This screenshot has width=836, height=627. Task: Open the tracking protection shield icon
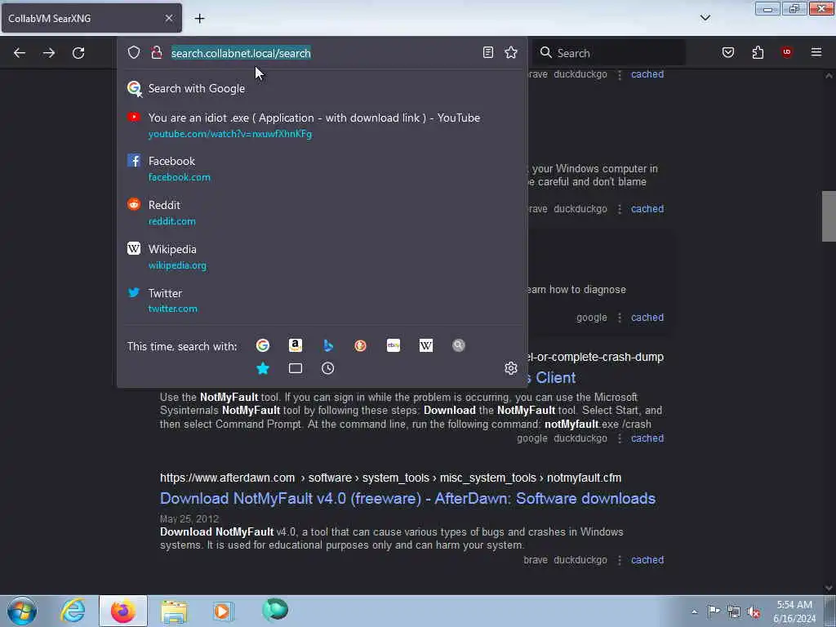tap(134, 52)
